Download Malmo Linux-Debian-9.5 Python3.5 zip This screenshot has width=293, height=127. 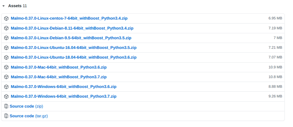pyautogui.click(x=71, y=38)
